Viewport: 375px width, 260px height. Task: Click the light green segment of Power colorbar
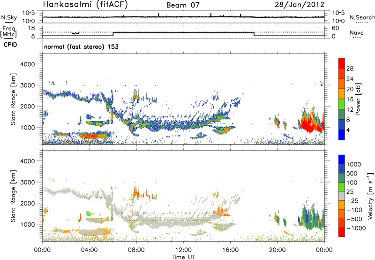[x=342, y=104]
